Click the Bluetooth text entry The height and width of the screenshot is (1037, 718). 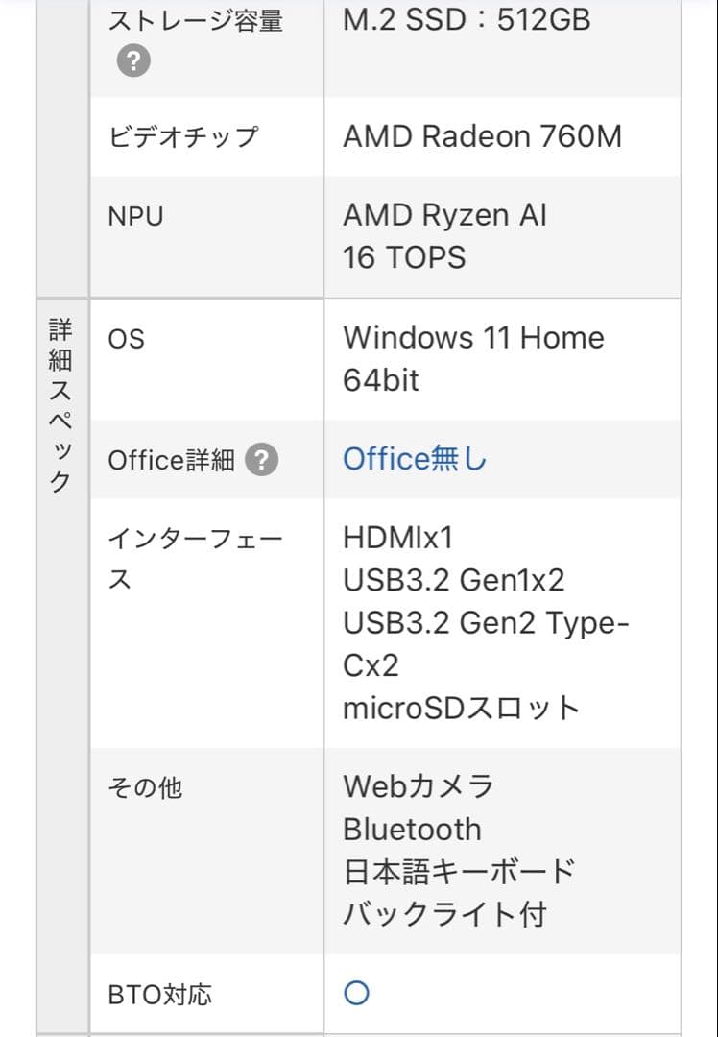[411, 829]
